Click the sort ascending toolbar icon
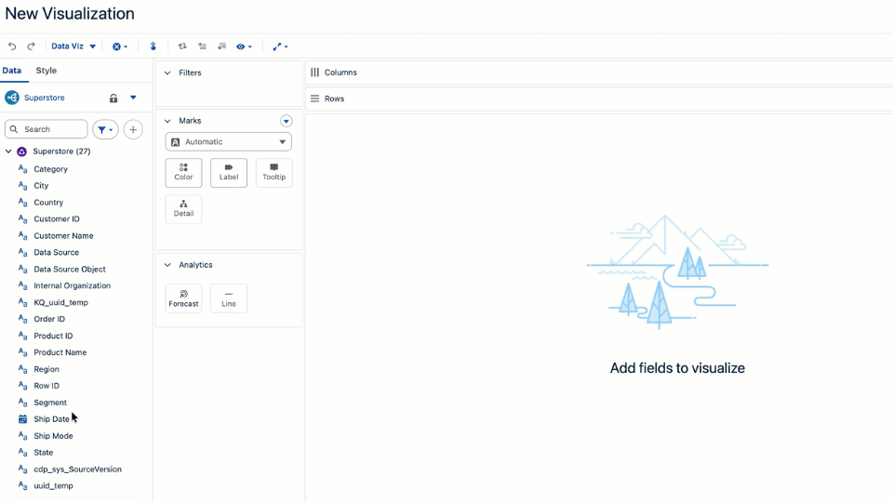Image resolution: width=893 pixels, height=502 pixels. (x=202, y=46)
